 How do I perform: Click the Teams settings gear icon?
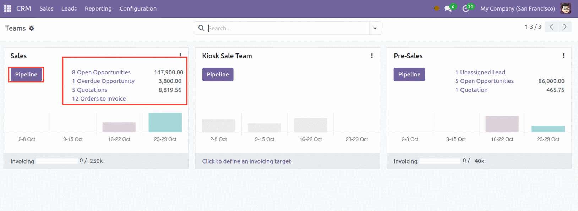(x=32, y=28)
